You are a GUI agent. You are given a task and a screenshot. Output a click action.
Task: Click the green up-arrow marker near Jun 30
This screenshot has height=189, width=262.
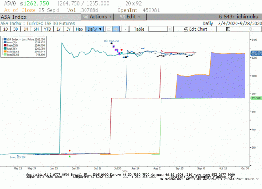tap(70, 156)
